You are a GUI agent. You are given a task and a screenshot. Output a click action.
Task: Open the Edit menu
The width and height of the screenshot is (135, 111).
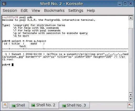click(24, 11)
